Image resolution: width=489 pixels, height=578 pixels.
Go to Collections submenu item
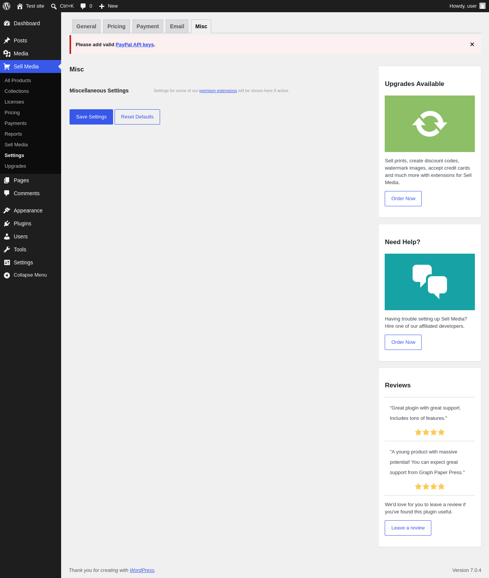coord(31,91)
